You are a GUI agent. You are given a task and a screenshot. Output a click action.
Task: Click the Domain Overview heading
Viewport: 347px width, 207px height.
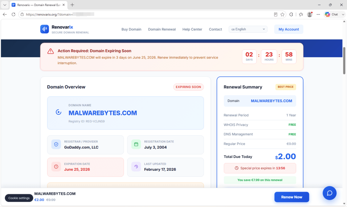click(66, 87)
